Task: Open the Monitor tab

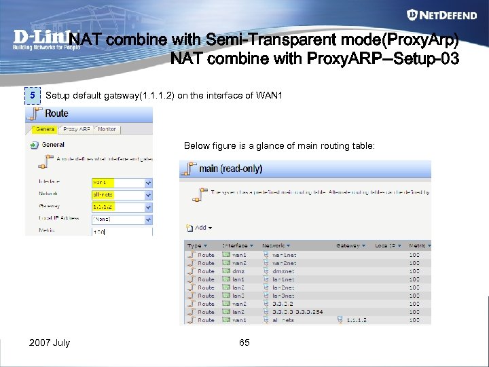Action: tap(107, 129)
